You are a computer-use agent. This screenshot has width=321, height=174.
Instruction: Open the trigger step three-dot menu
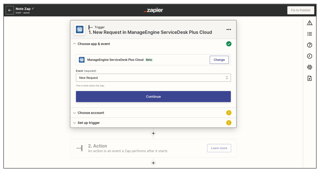pos(228,29)
